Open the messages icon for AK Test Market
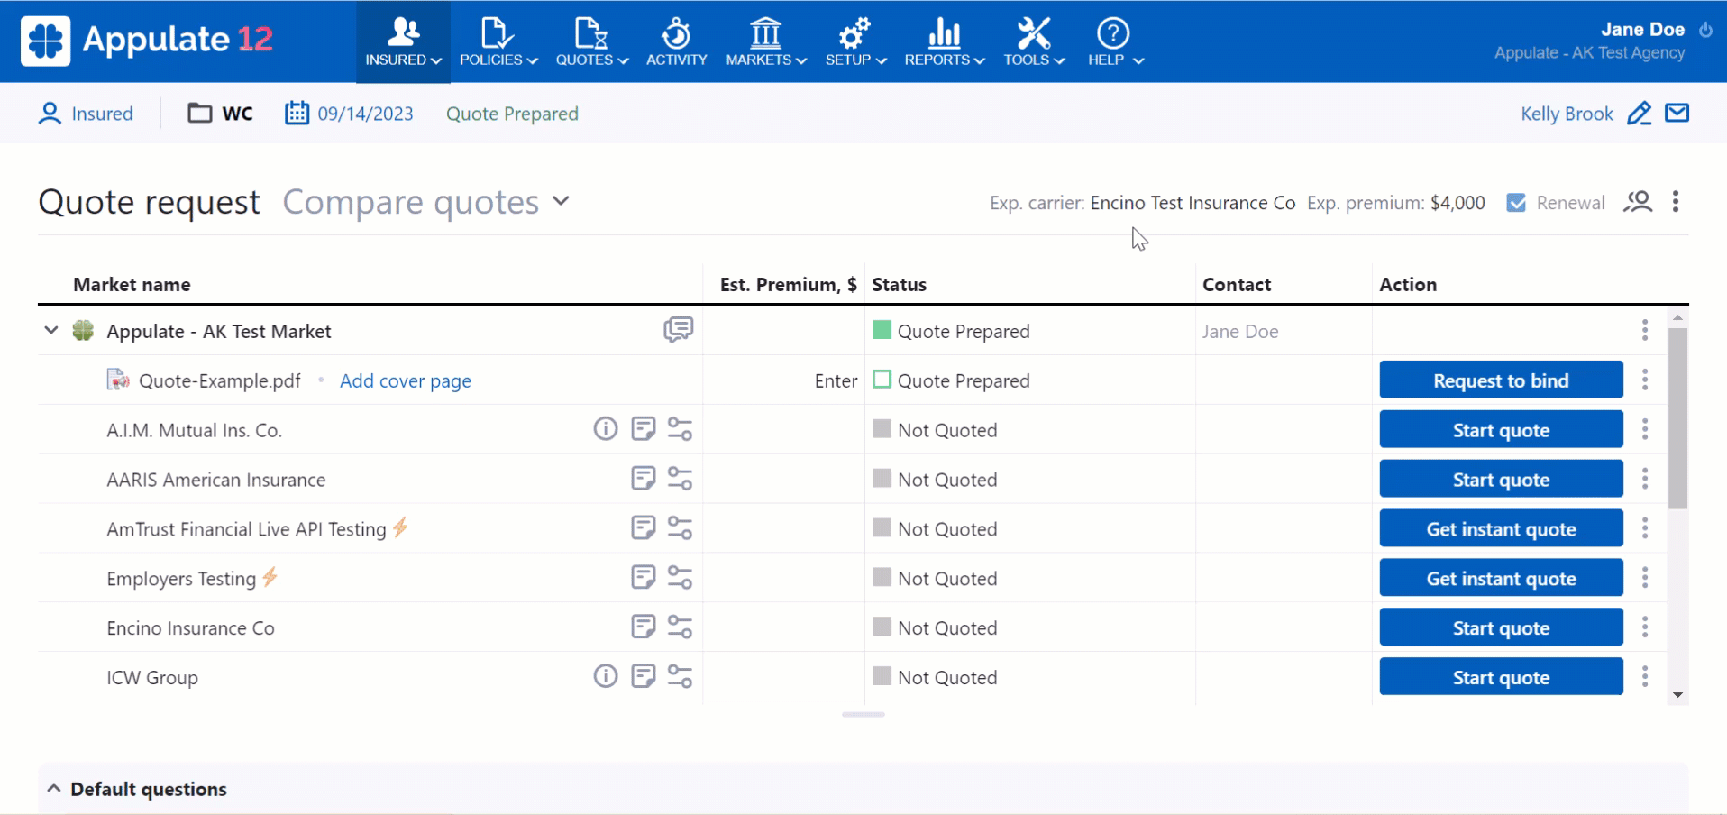 click(678, 330)
